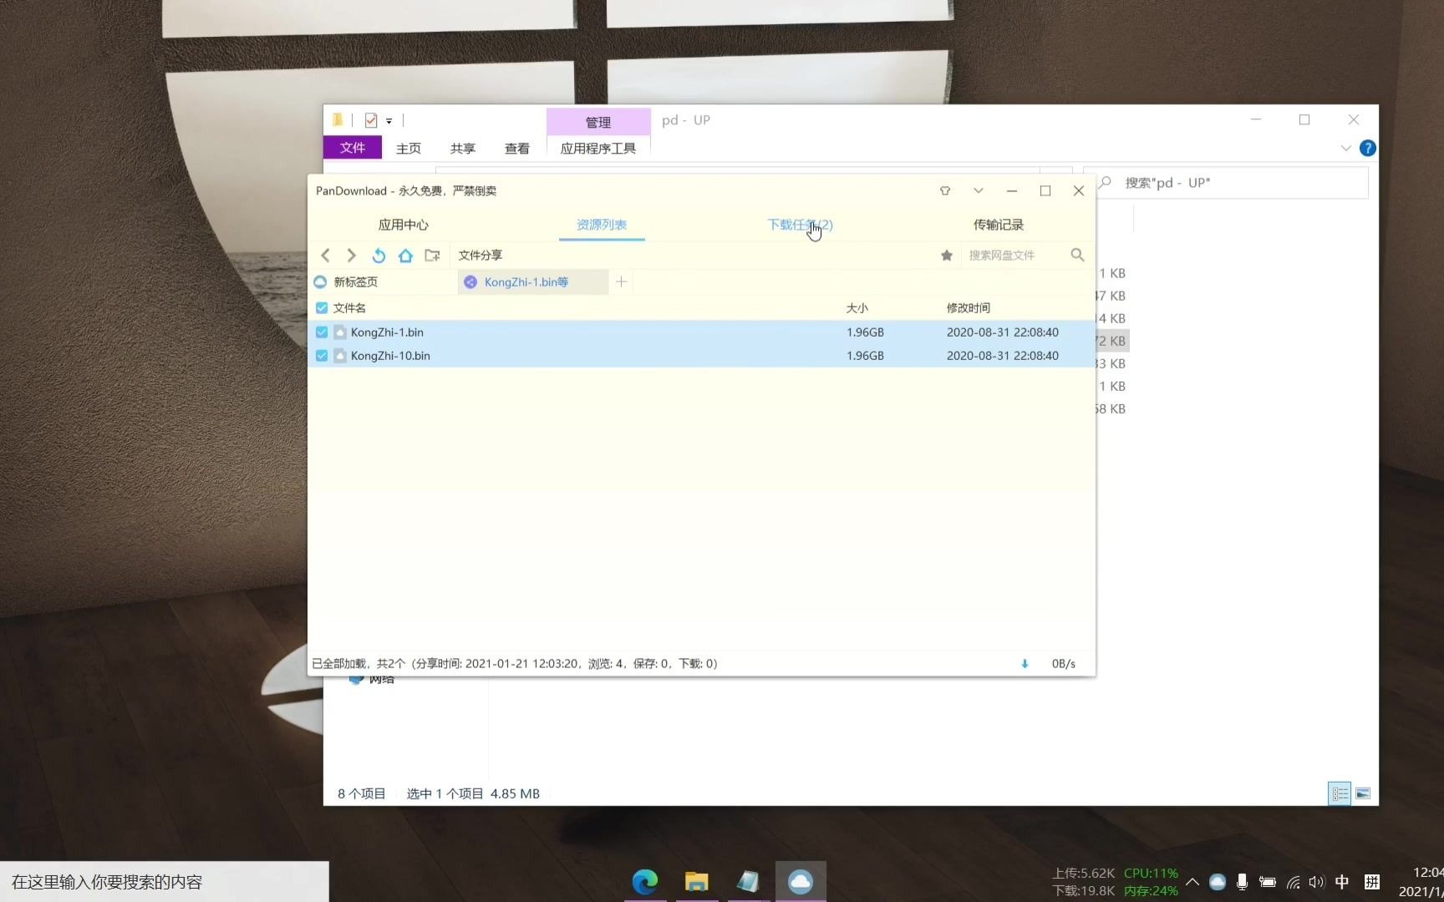Image resolution: width=1444 pixels, height=902 pixels.
Task: Open 传输记录 tab
Action: (999, 225)
